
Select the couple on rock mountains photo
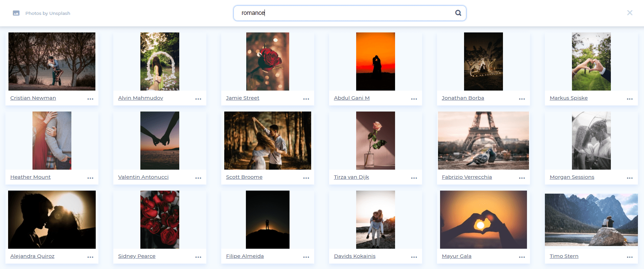pyautogui.click(x=591, y=220)
